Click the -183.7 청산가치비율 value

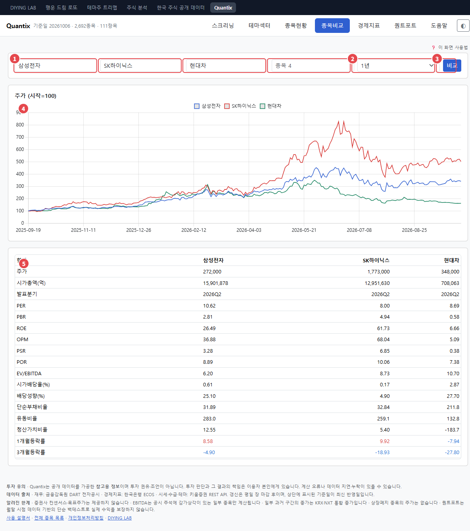pos(452,430)
